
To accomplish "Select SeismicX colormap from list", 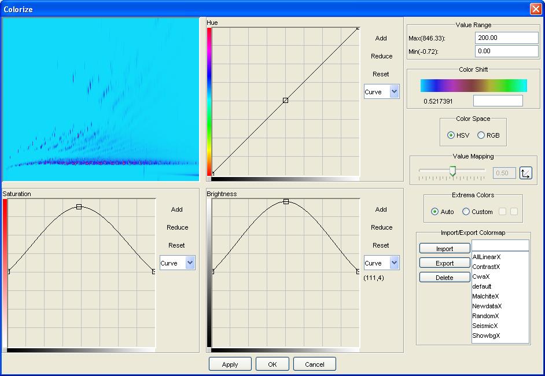I will click(485, 326).
